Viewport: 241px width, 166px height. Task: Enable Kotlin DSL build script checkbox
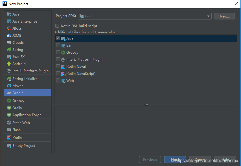click(57, 26)
